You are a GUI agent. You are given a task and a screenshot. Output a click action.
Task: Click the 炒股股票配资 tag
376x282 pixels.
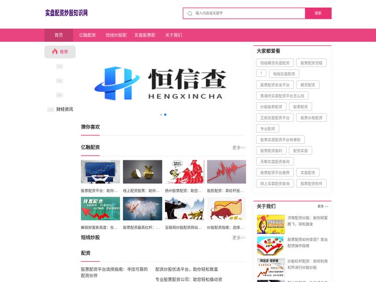[271, 107]
